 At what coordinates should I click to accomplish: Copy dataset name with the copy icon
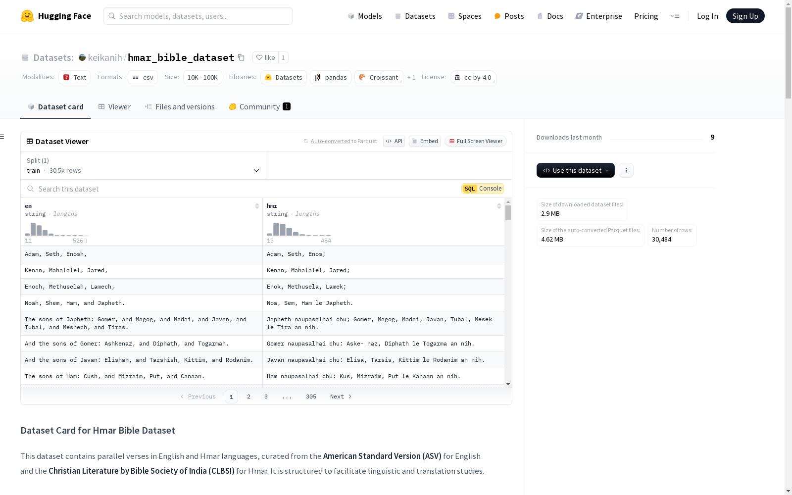(x=241, y=57)
